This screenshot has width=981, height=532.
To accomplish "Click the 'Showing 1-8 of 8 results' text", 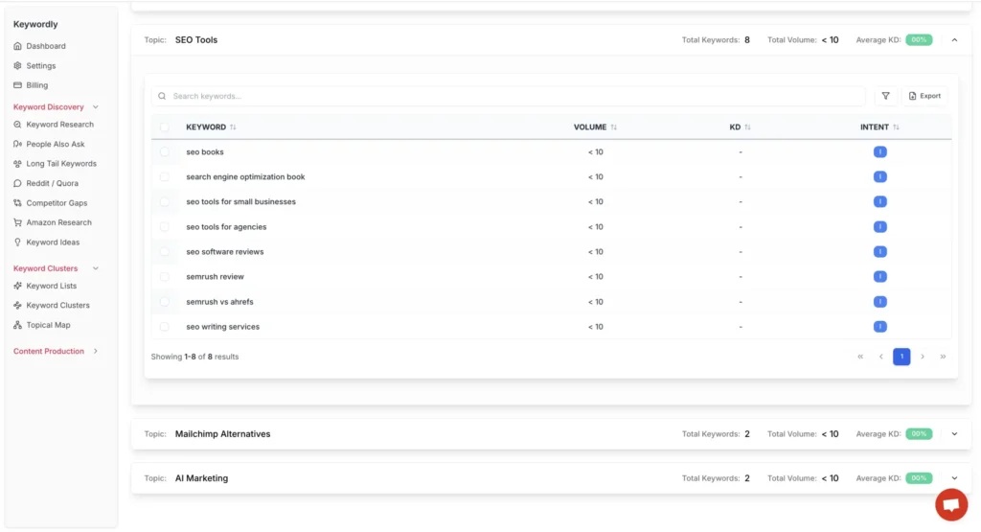I will [x=194, y=357].
